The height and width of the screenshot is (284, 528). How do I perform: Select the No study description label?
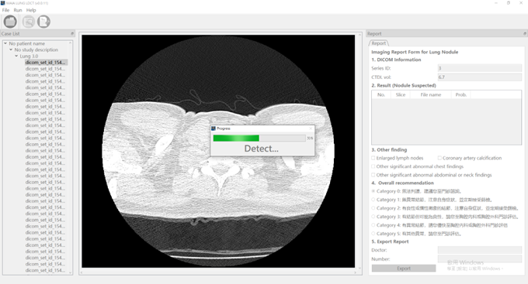click(x=36, y=50)
